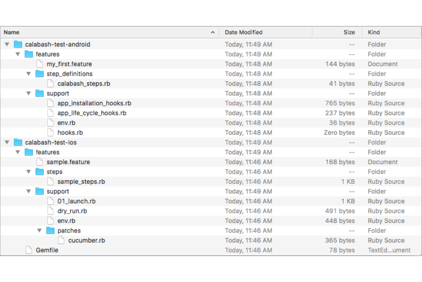Select the Gemfile row name
The height and width of the screenshot is (282, 422).
pos(47,250)
